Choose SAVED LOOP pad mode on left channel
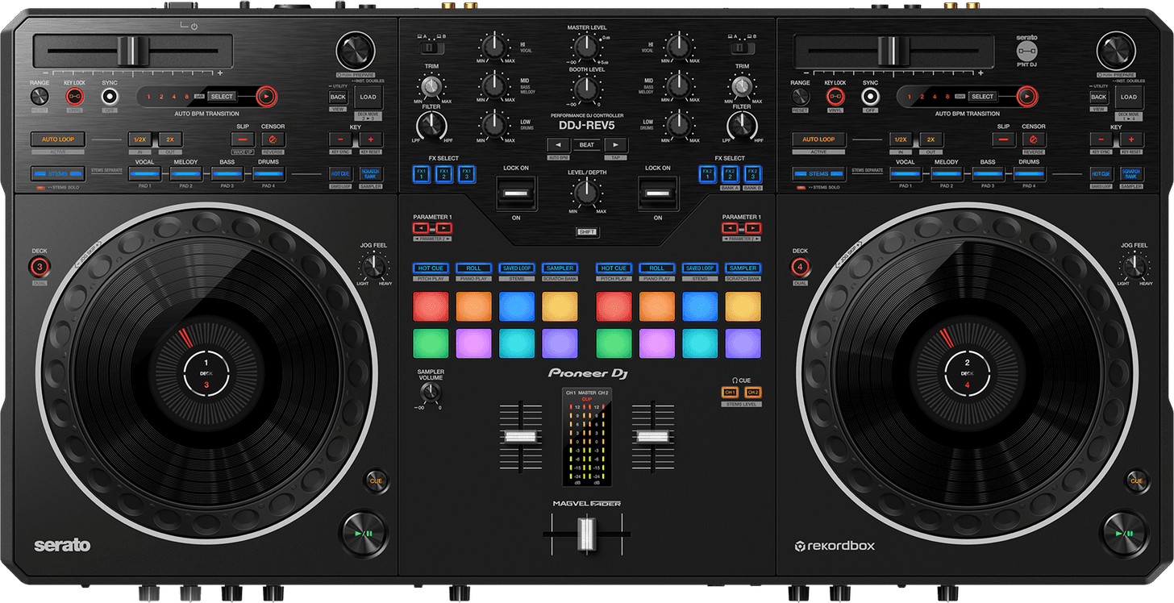 pos(517,268)
